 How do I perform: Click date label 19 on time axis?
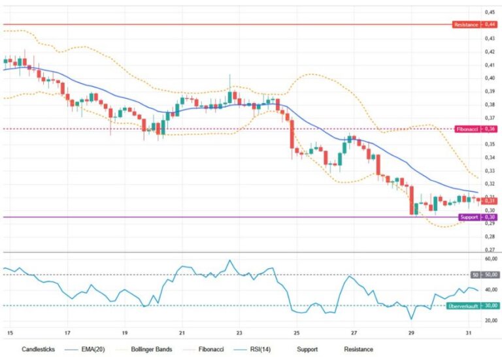[125, 333]
